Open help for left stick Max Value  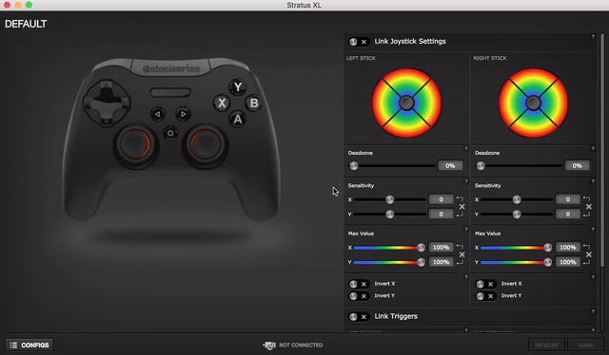[x=466, y=230]
